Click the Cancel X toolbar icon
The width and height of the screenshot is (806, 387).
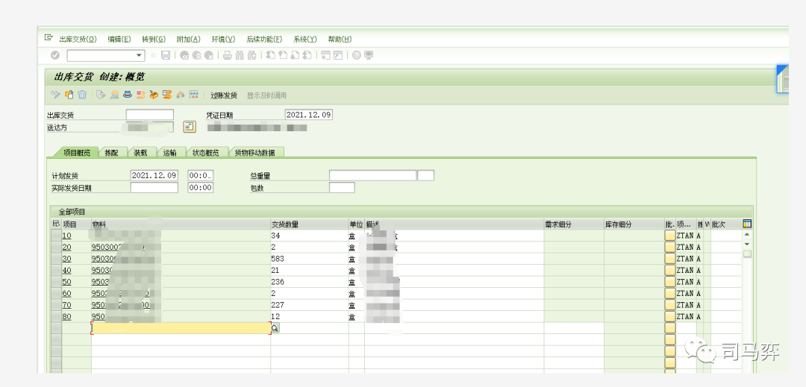tap(209, 55)
